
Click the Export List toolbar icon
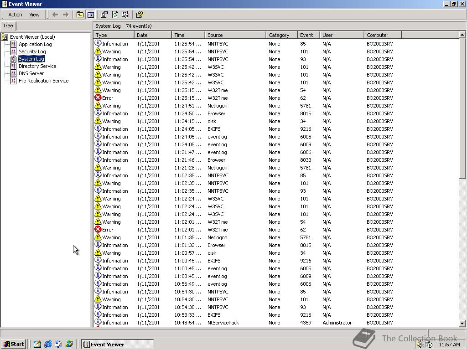(125, 15)
